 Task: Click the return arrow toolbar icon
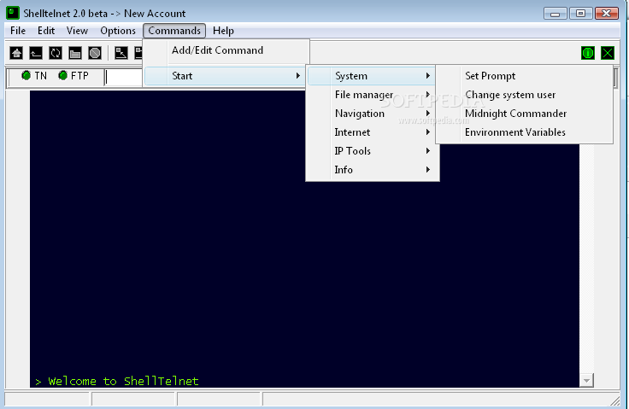pos(36,53)
